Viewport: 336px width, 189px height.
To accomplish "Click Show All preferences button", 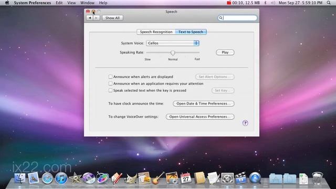I will [112, 18].
